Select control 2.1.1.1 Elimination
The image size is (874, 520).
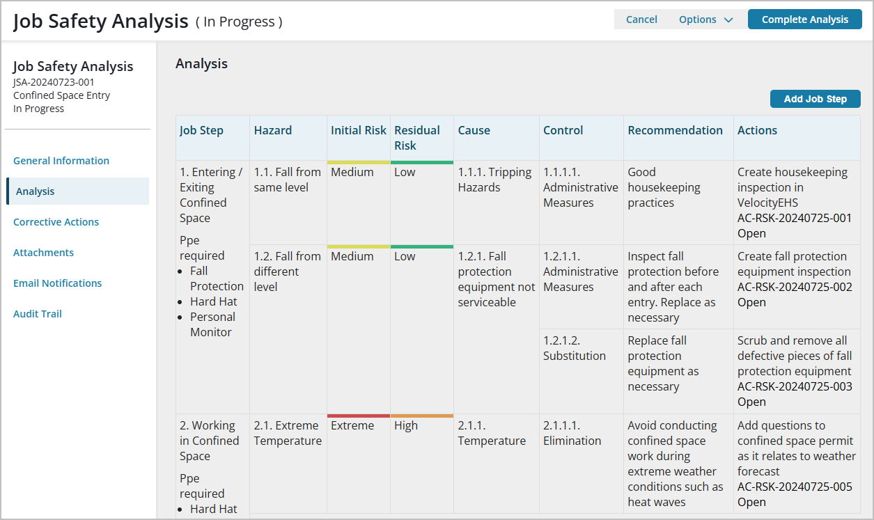pyautogui.click(x=572, y=433)
